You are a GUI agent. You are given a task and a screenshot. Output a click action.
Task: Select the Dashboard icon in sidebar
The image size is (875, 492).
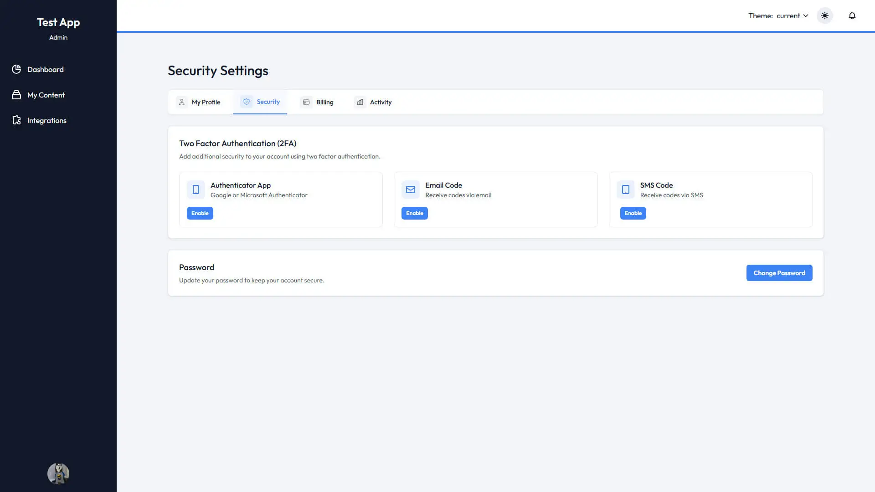coord(16,69)
